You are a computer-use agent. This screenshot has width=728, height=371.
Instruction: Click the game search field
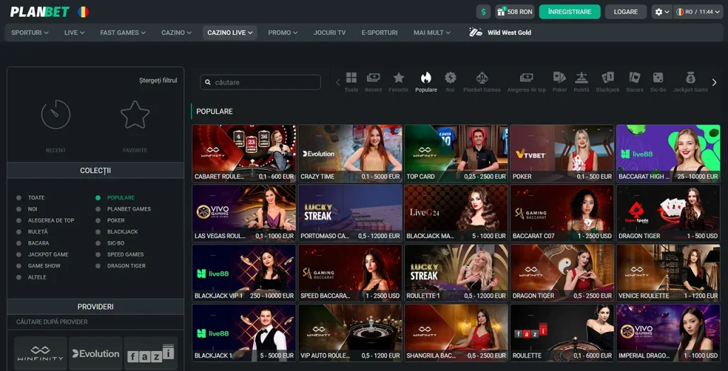point(260,82)
